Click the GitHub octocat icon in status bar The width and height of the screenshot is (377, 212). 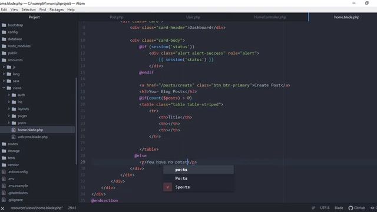point(350,208)
